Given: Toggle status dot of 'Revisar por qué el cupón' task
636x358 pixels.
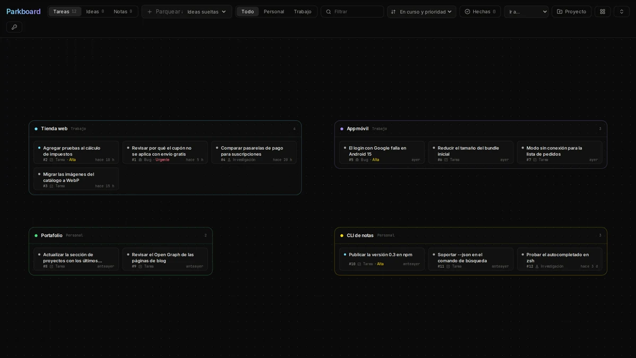Looking at the screenshot, I should coord(128,148).
